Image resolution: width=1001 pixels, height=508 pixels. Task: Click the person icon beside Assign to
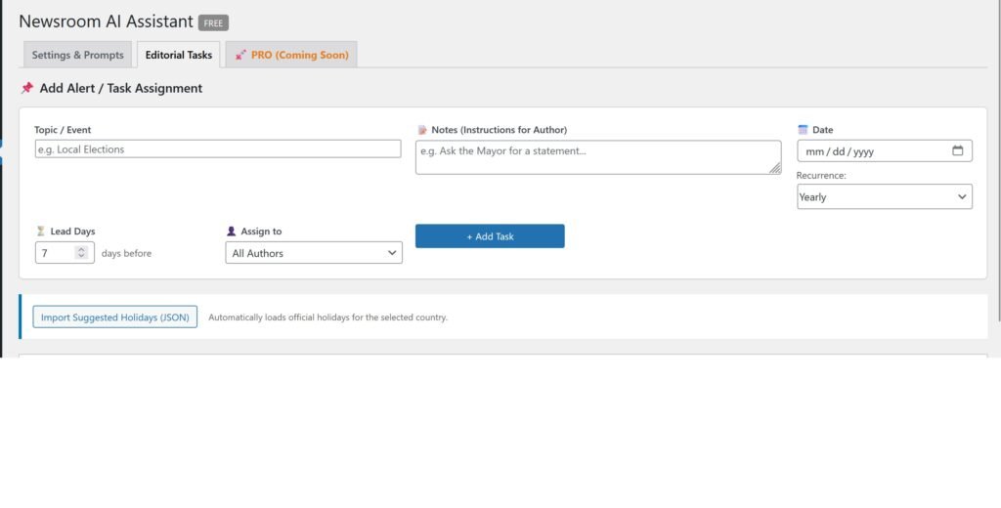pyautogui.click(x=232, y=232)
